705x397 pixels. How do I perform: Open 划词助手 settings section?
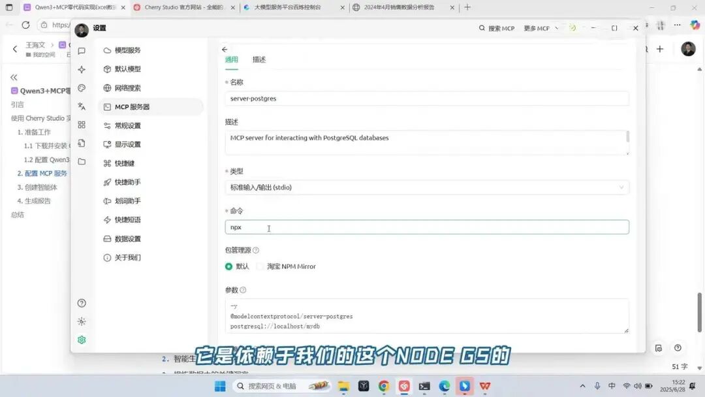pos(151,201)
